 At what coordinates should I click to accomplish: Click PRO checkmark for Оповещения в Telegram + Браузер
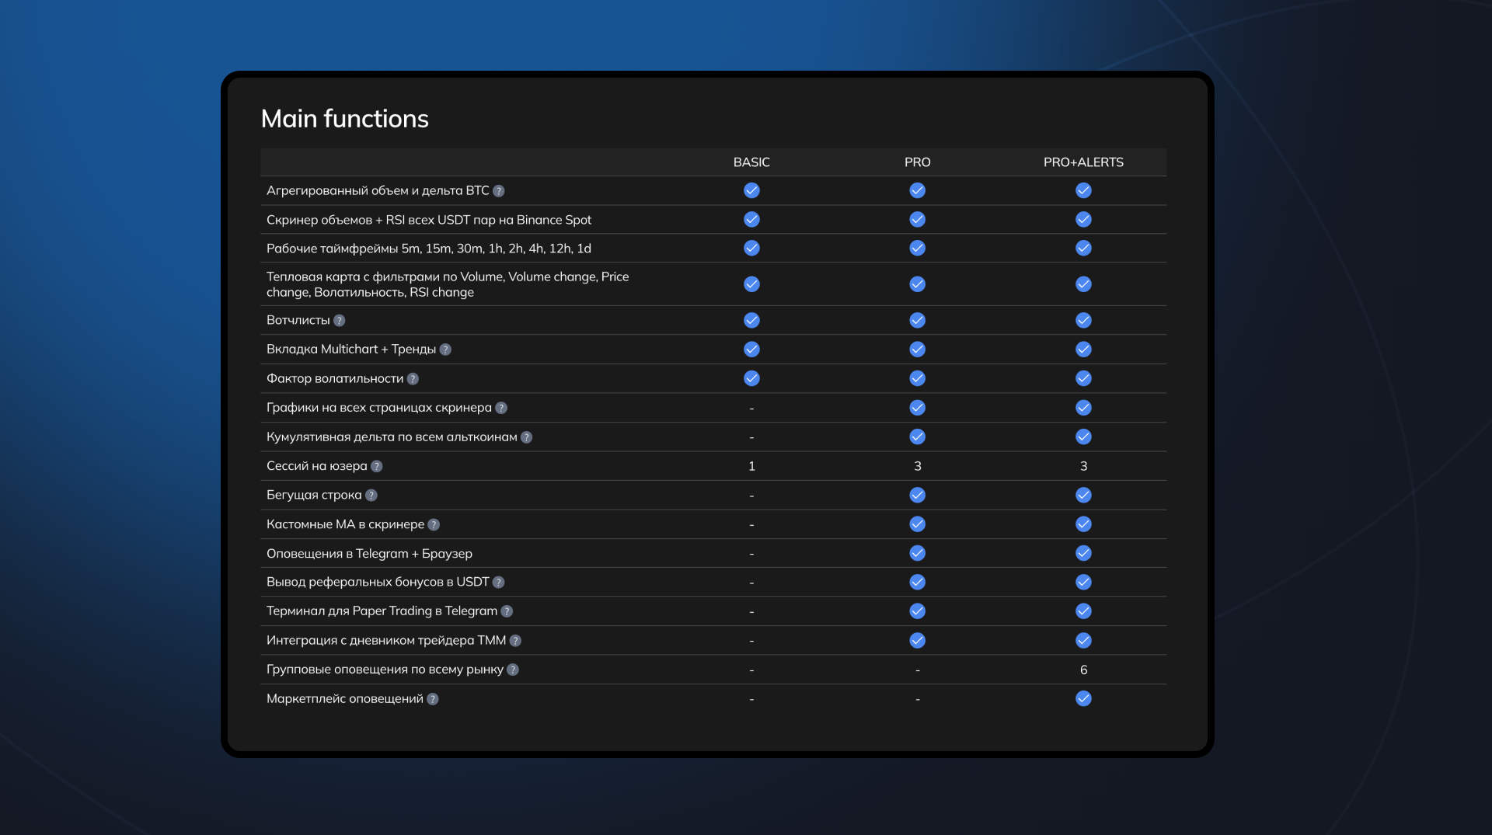pos(917,553)
